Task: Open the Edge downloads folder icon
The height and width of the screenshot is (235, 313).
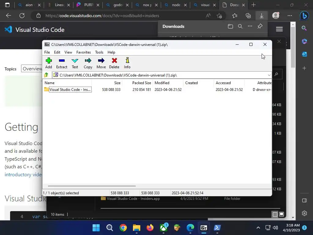Action: click(x=230, y=26)
